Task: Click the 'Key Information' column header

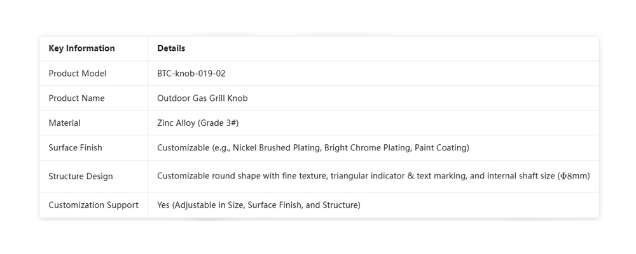Action: point(81,48)
